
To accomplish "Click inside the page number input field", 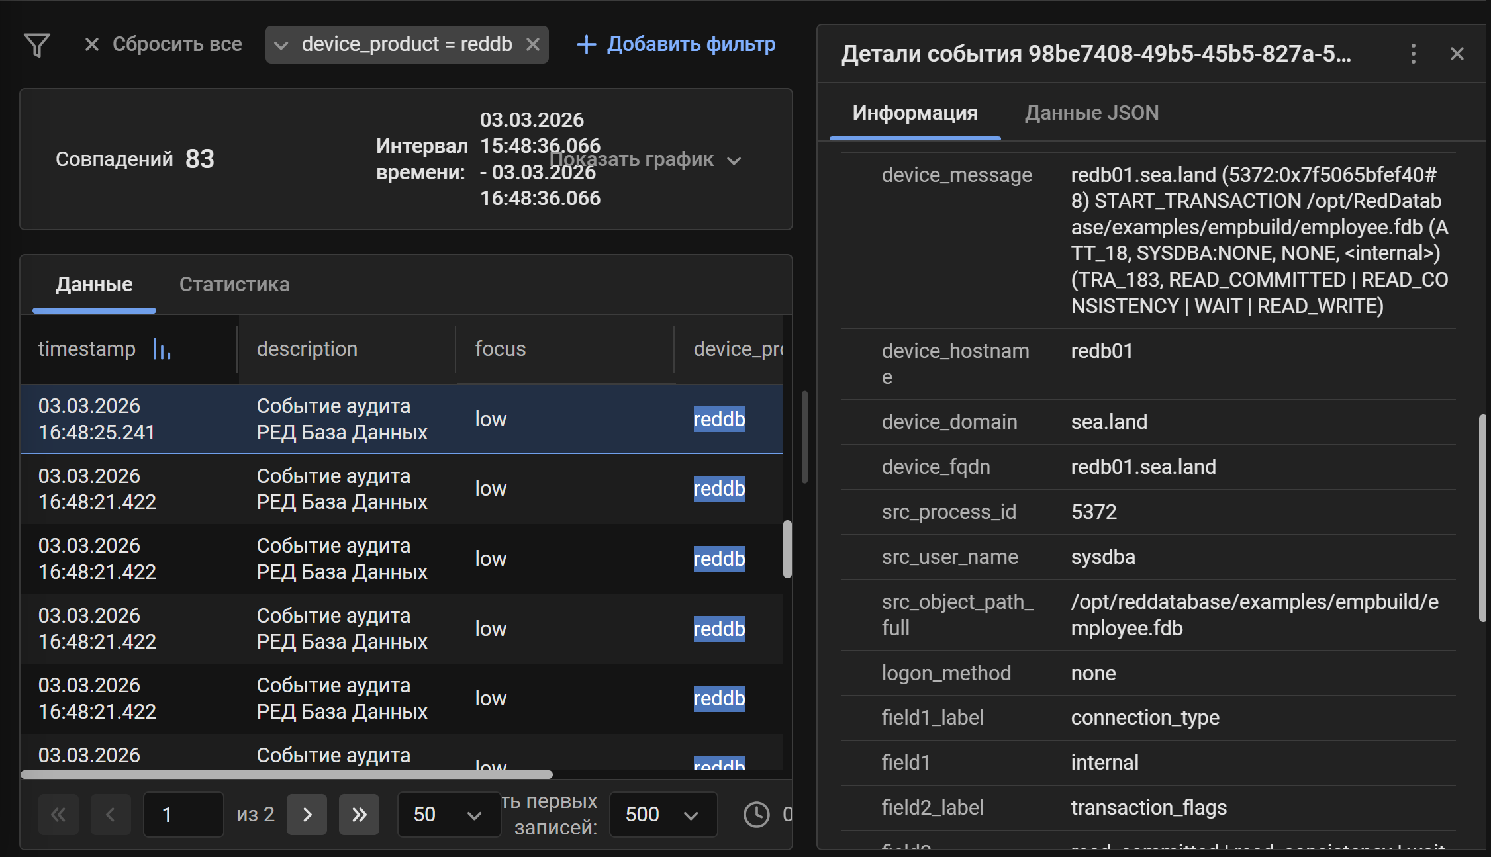I will point(183,815).
